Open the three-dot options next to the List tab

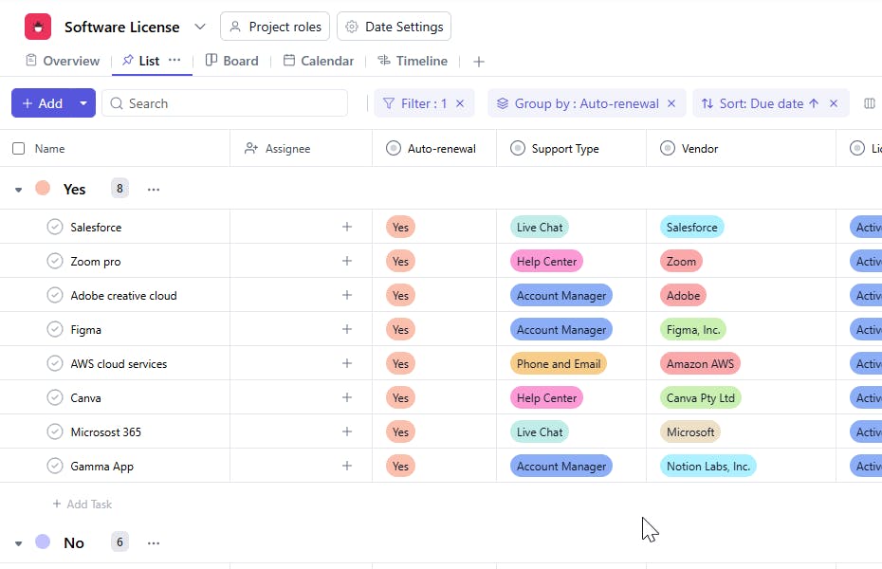point(175,60)
